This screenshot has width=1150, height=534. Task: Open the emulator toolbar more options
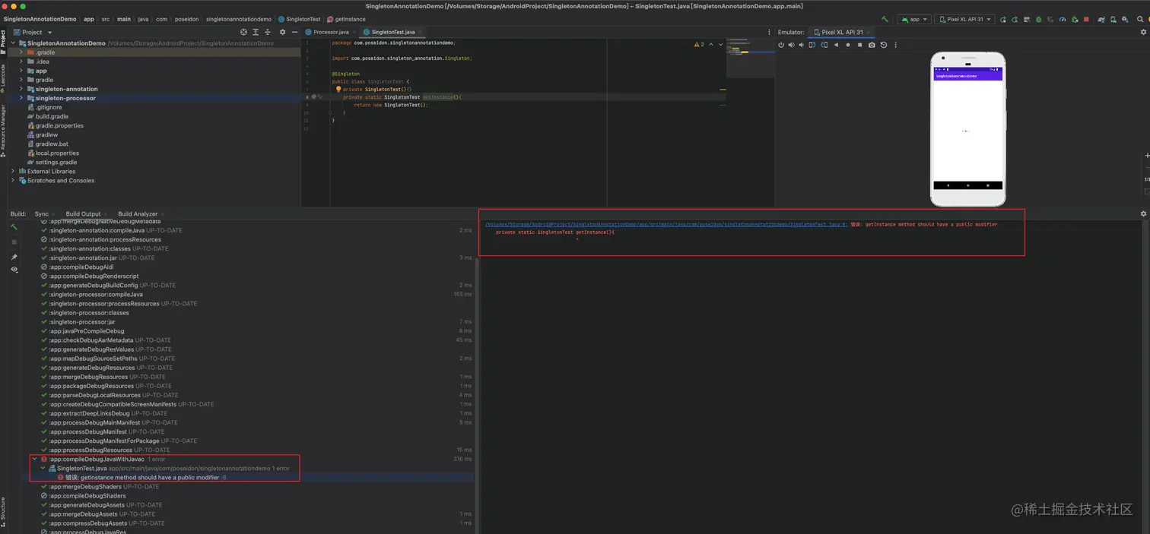tap(896, 45)
